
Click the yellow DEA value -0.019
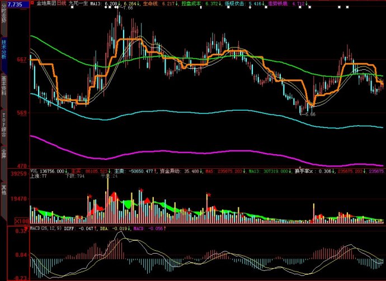120,228
